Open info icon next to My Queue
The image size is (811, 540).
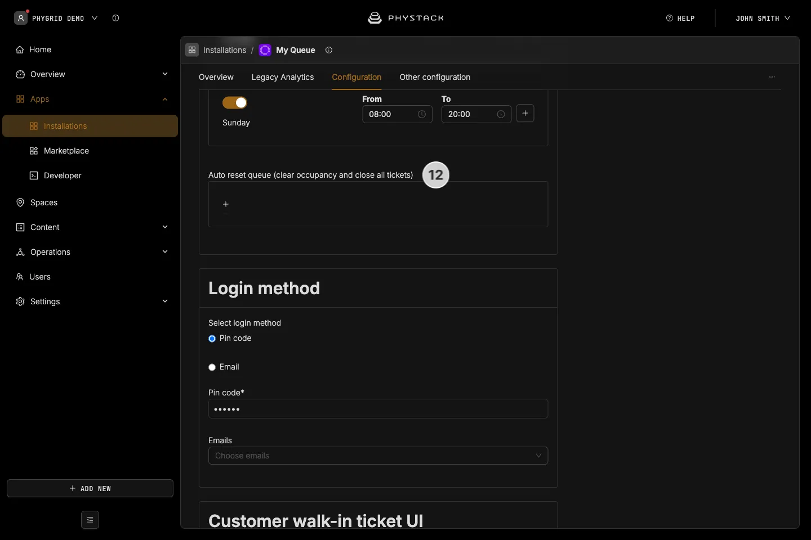[329, 50]
